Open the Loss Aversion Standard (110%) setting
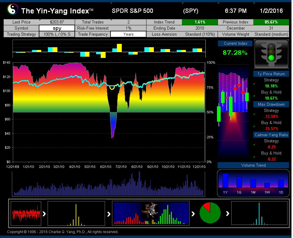The width and height of the screenshot is (293, 238). pos(200,34)
